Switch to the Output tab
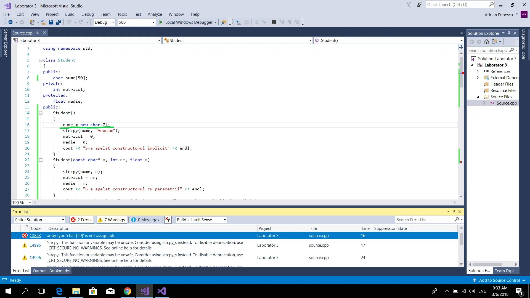530x298 pixels. click(39, 271)
